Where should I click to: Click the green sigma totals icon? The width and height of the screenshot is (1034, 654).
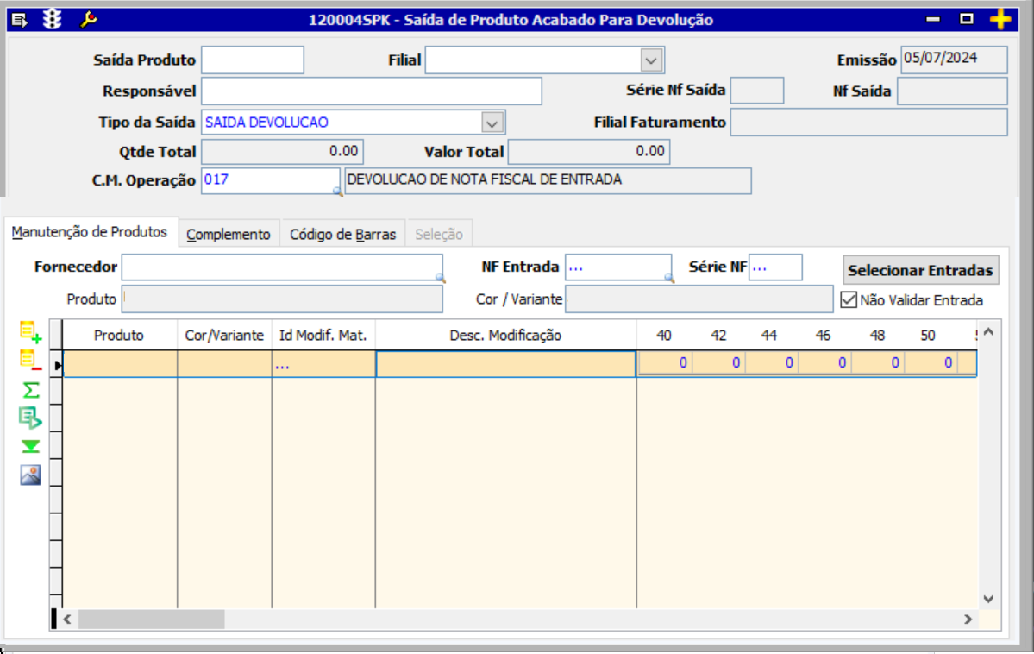click(x=30, y=390)
